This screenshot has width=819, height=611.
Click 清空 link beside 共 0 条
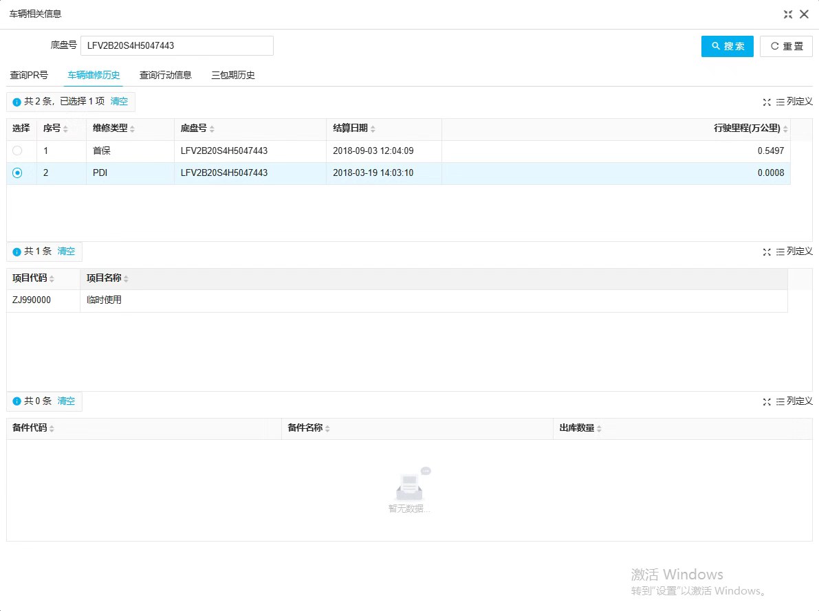tap(66, 401)
